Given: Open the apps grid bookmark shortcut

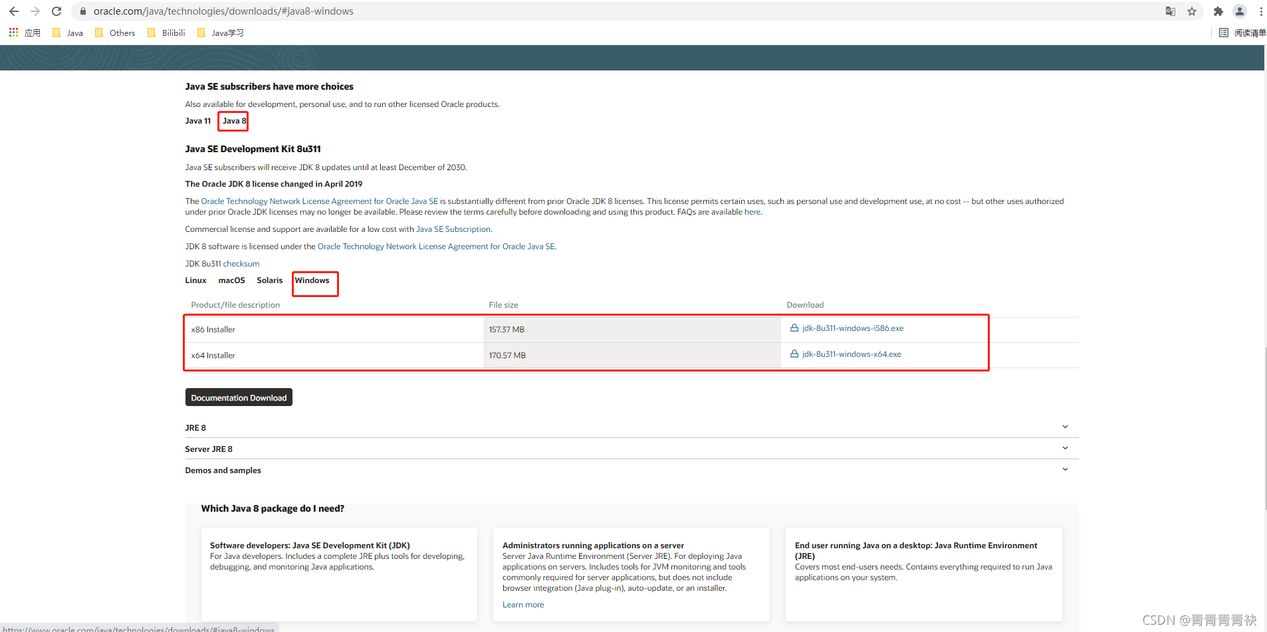Looking at the screenshot, I should (x=25, y=33).
